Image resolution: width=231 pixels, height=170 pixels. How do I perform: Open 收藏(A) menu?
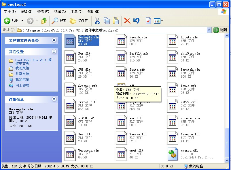pos(60,12)
